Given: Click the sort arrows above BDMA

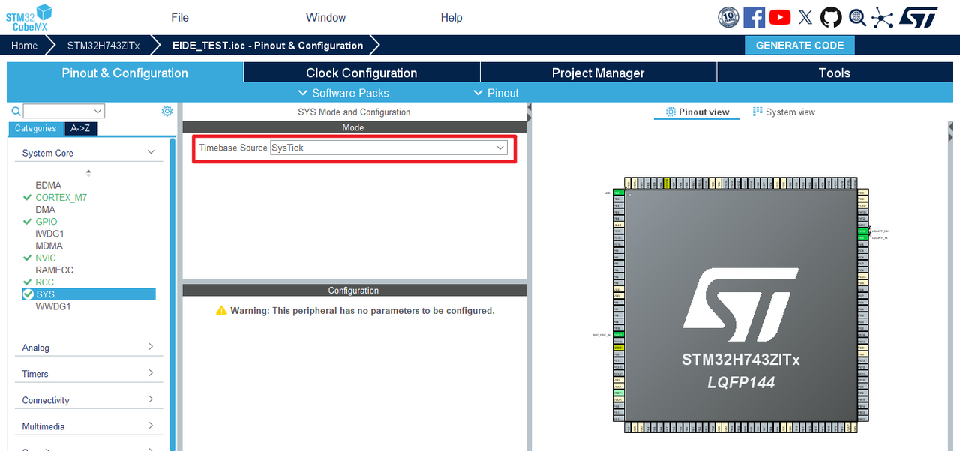Looking at the screenshot, I should pos(88,173).
